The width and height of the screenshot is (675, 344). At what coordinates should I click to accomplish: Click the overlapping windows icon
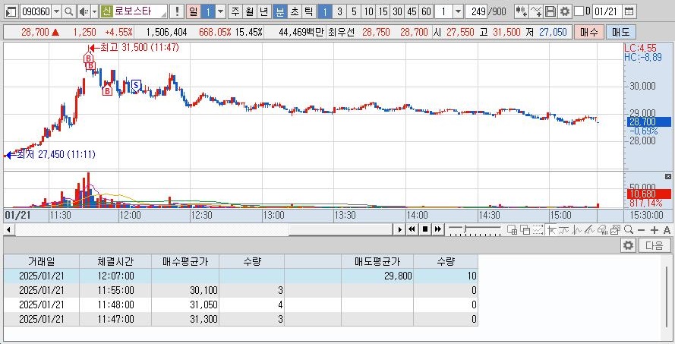click(x=525, y=230)
